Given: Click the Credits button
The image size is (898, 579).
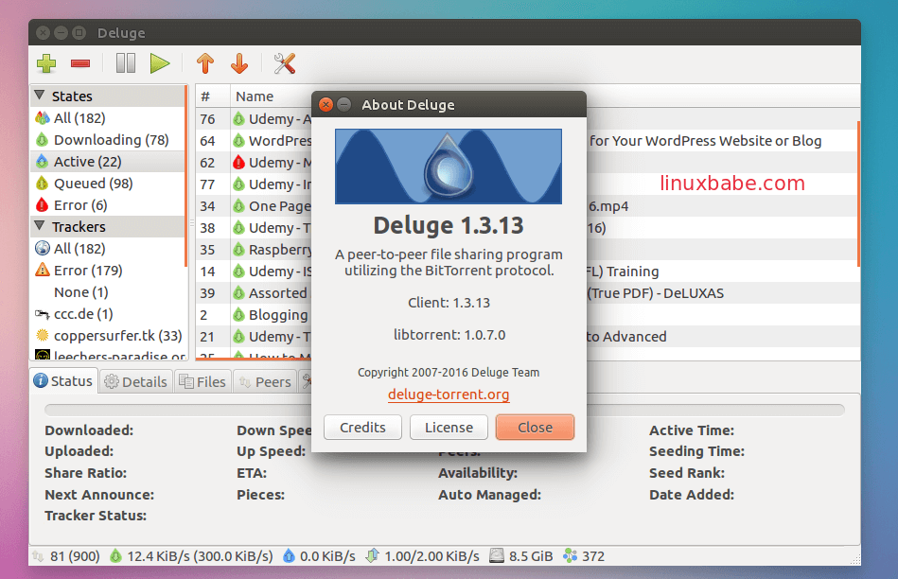Looking at the screenshot, I should tap(362, 428).
